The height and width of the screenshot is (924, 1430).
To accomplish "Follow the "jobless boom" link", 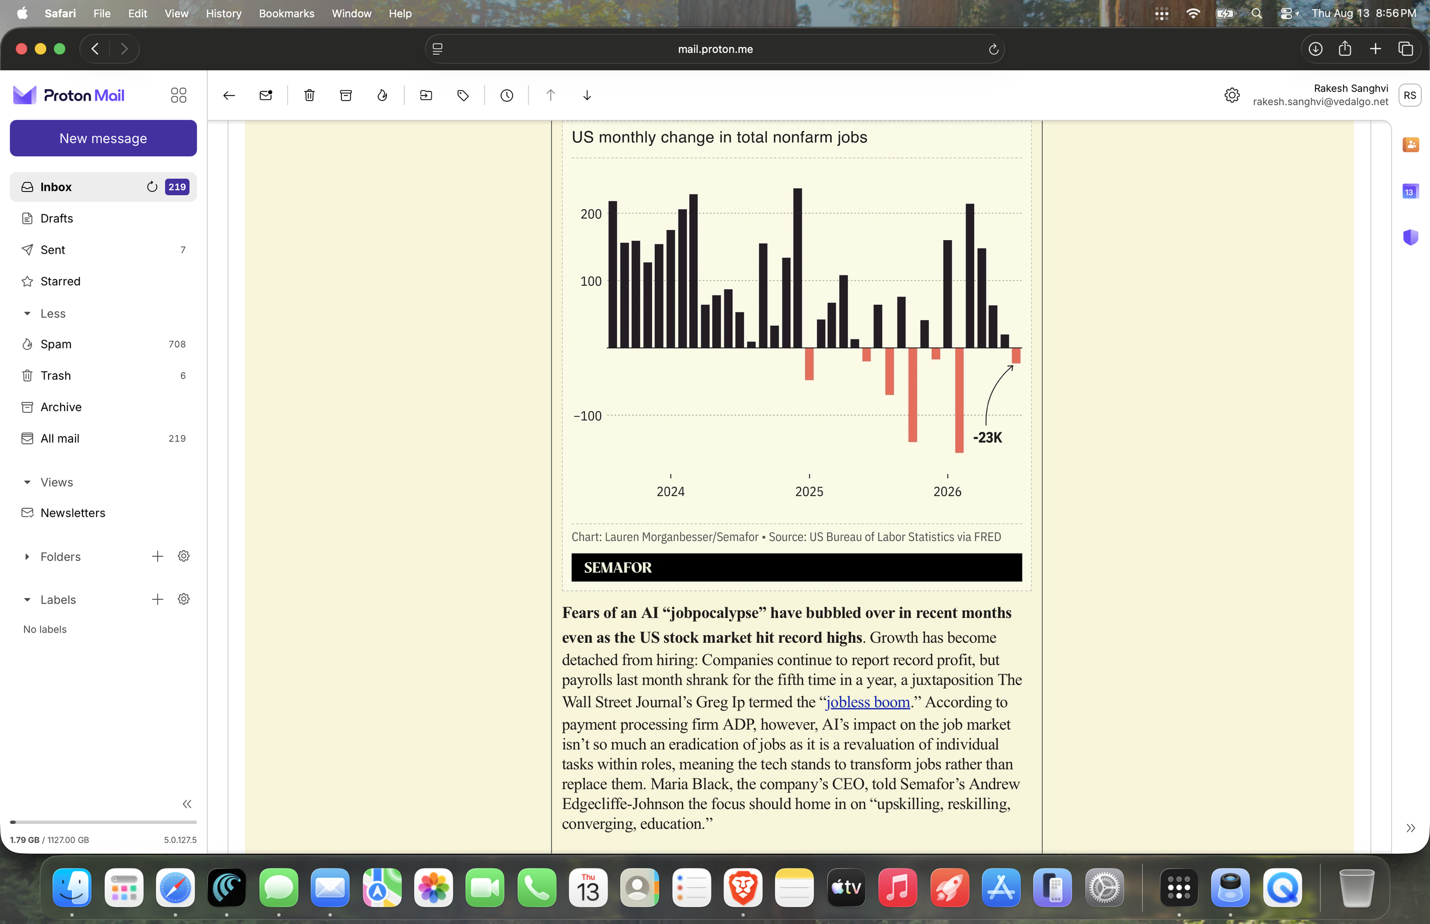I will point(868,702).
